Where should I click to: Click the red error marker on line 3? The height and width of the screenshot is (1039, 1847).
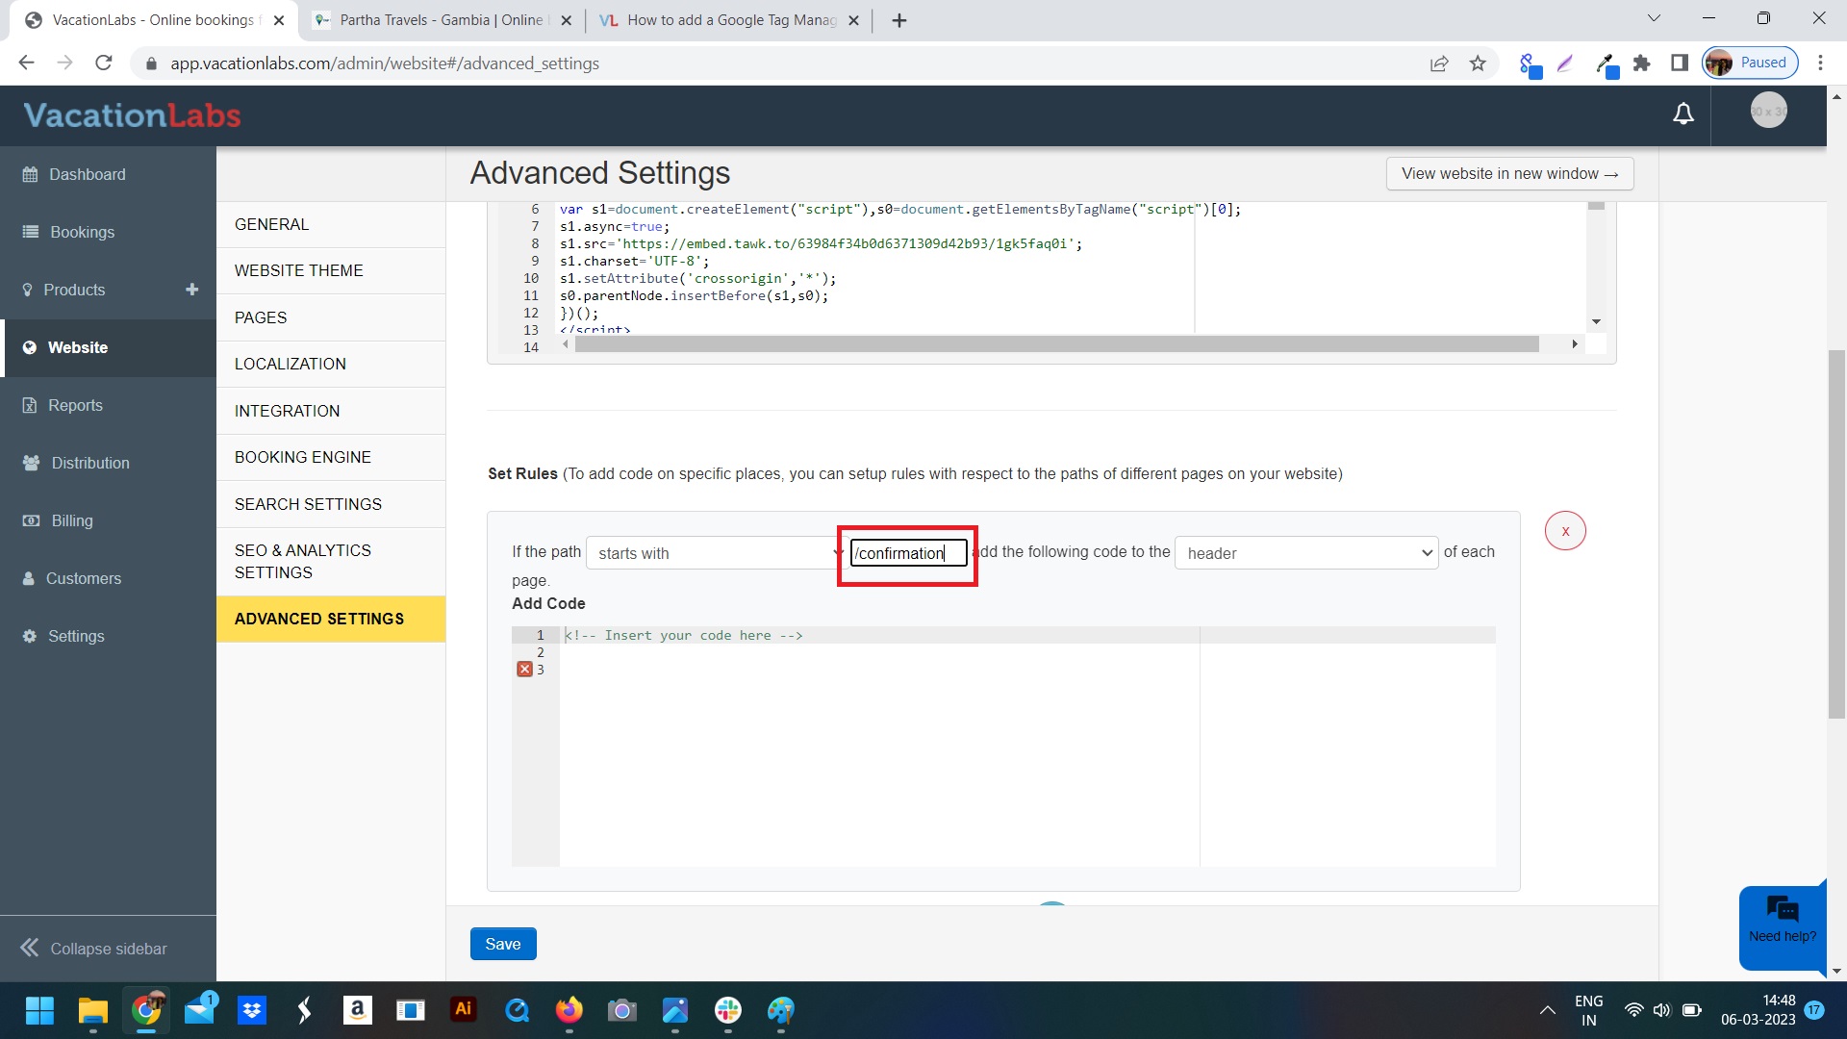524,670
